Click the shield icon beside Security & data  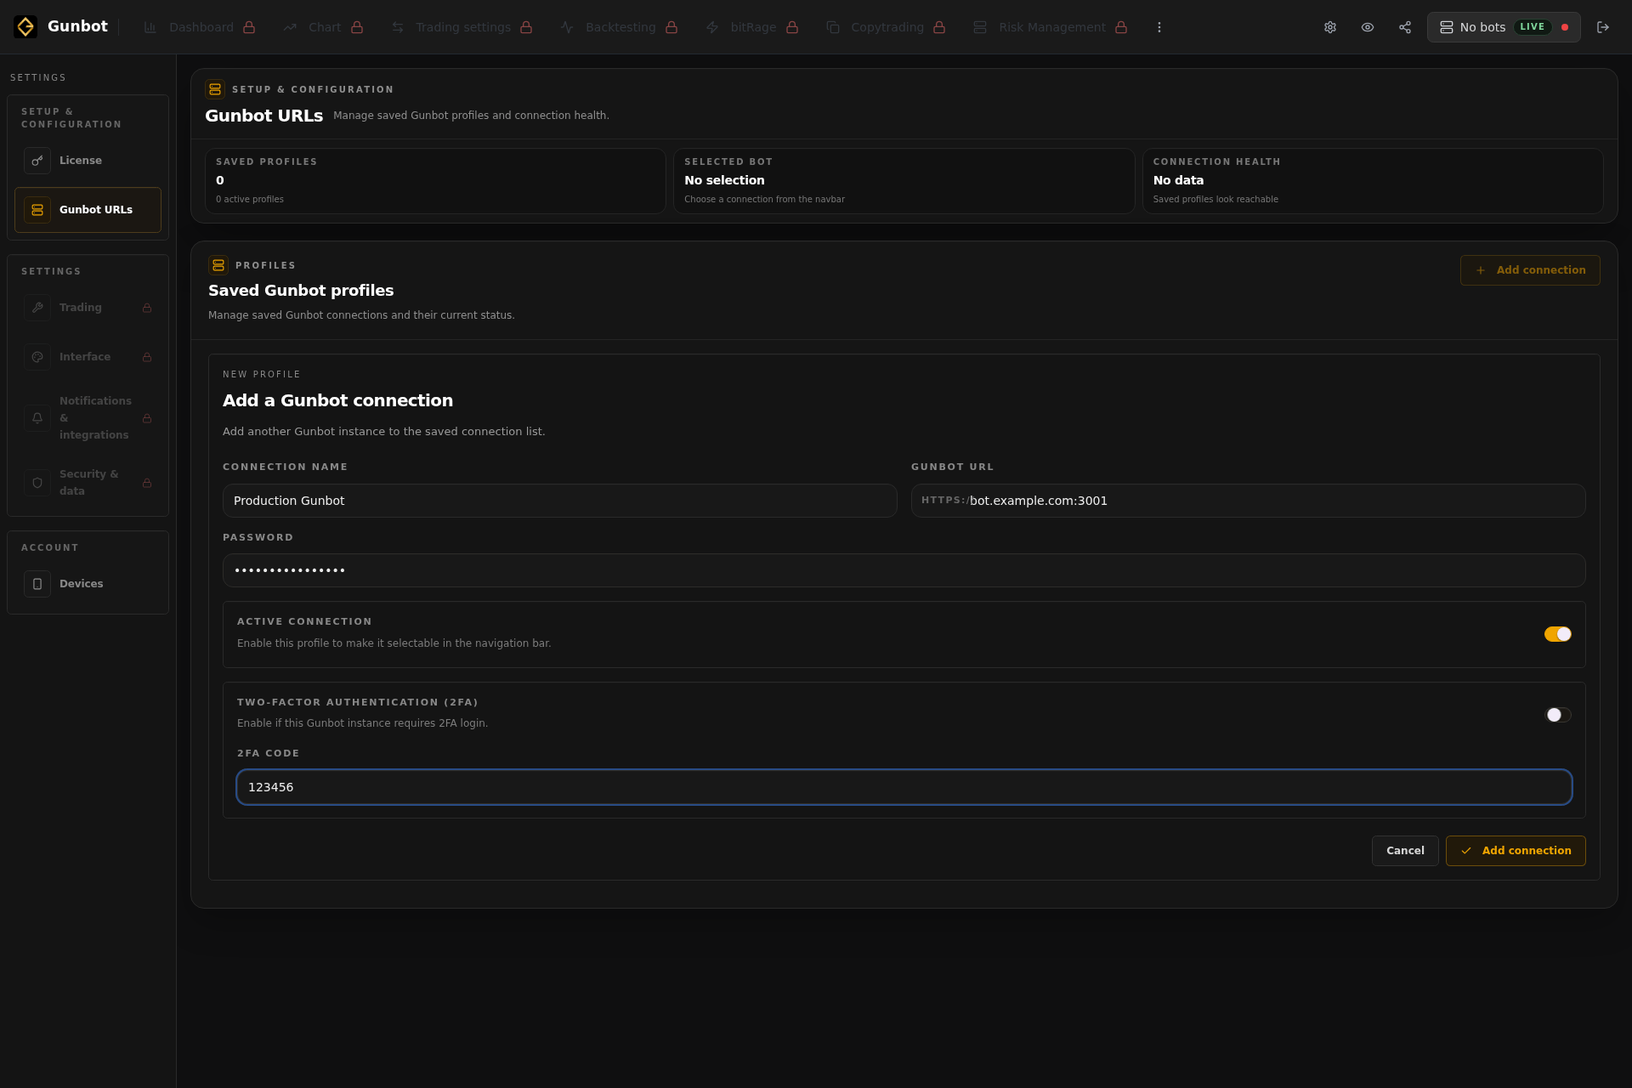coord(37,483)
